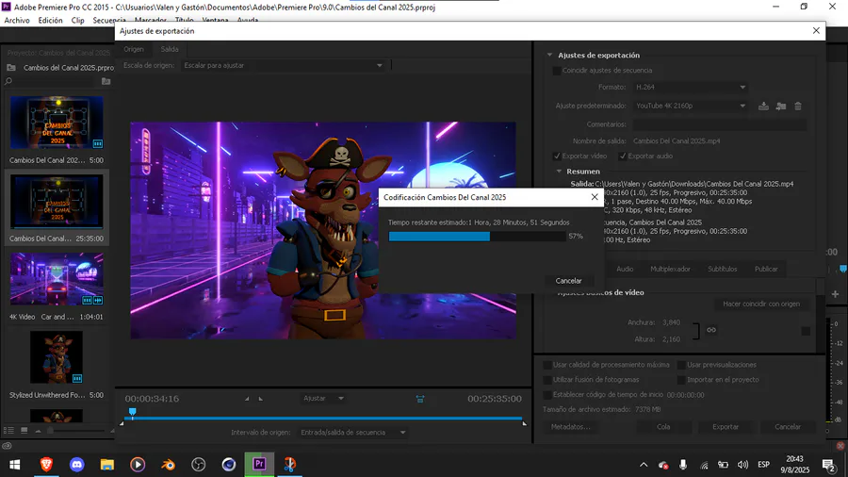
Task: Select the 4K Video Car clip thumbnail
Action: point(57,279)
